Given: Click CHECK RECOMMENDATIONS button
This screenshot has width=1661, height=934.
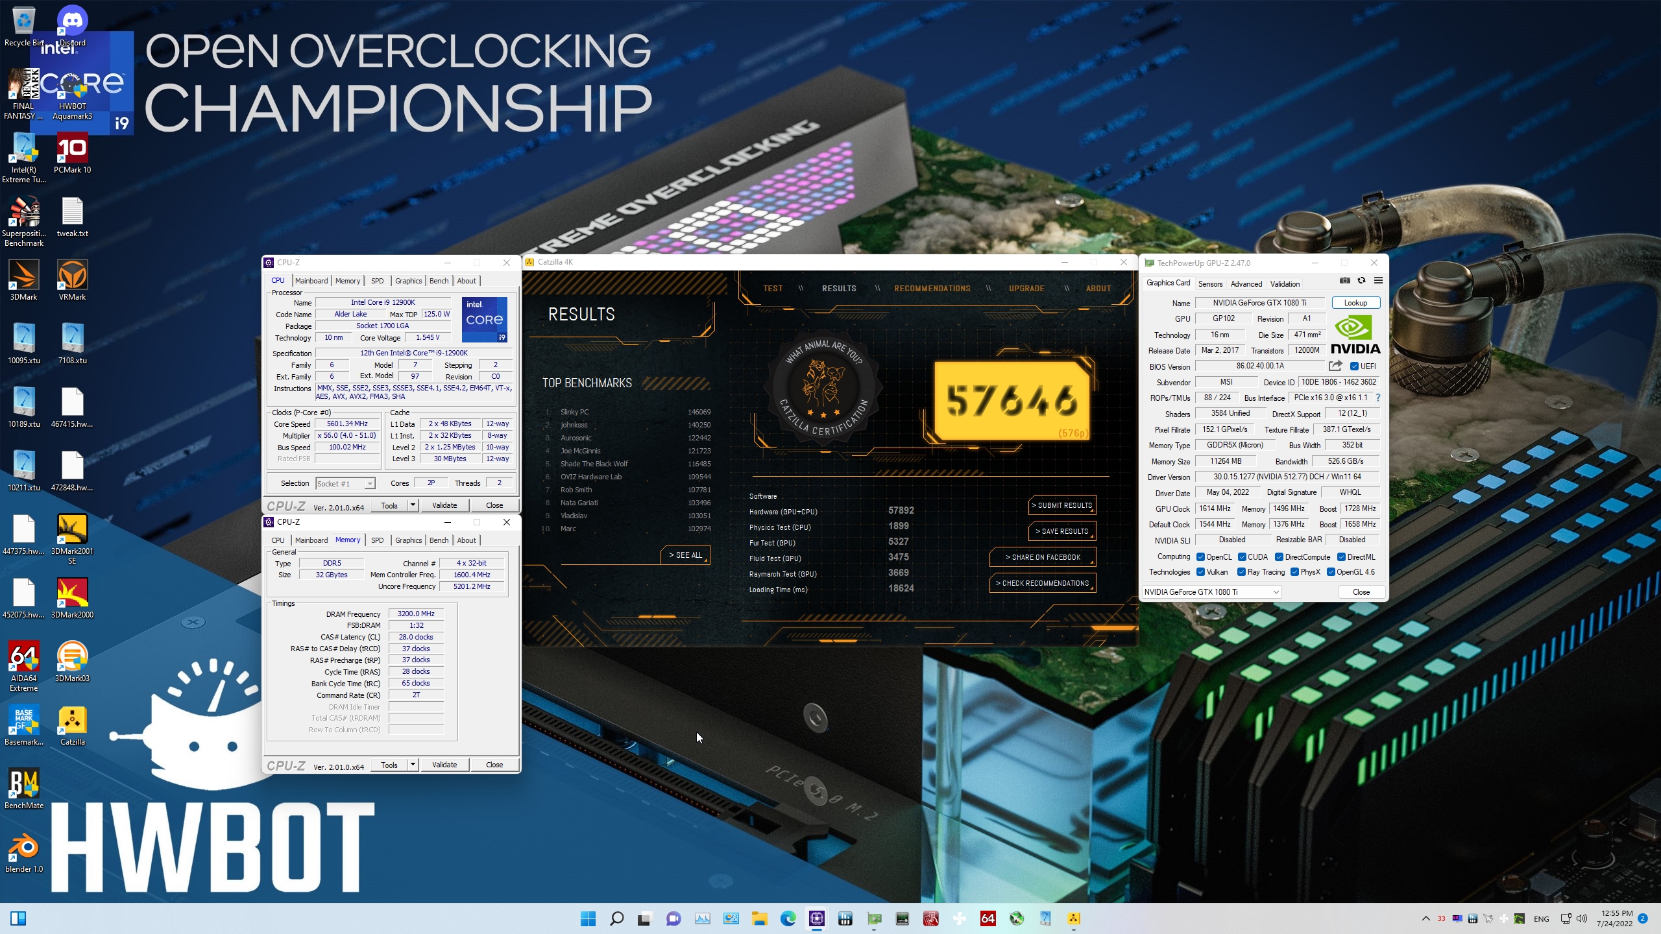Looking at the screenshot, I should tap(1043, 582).
